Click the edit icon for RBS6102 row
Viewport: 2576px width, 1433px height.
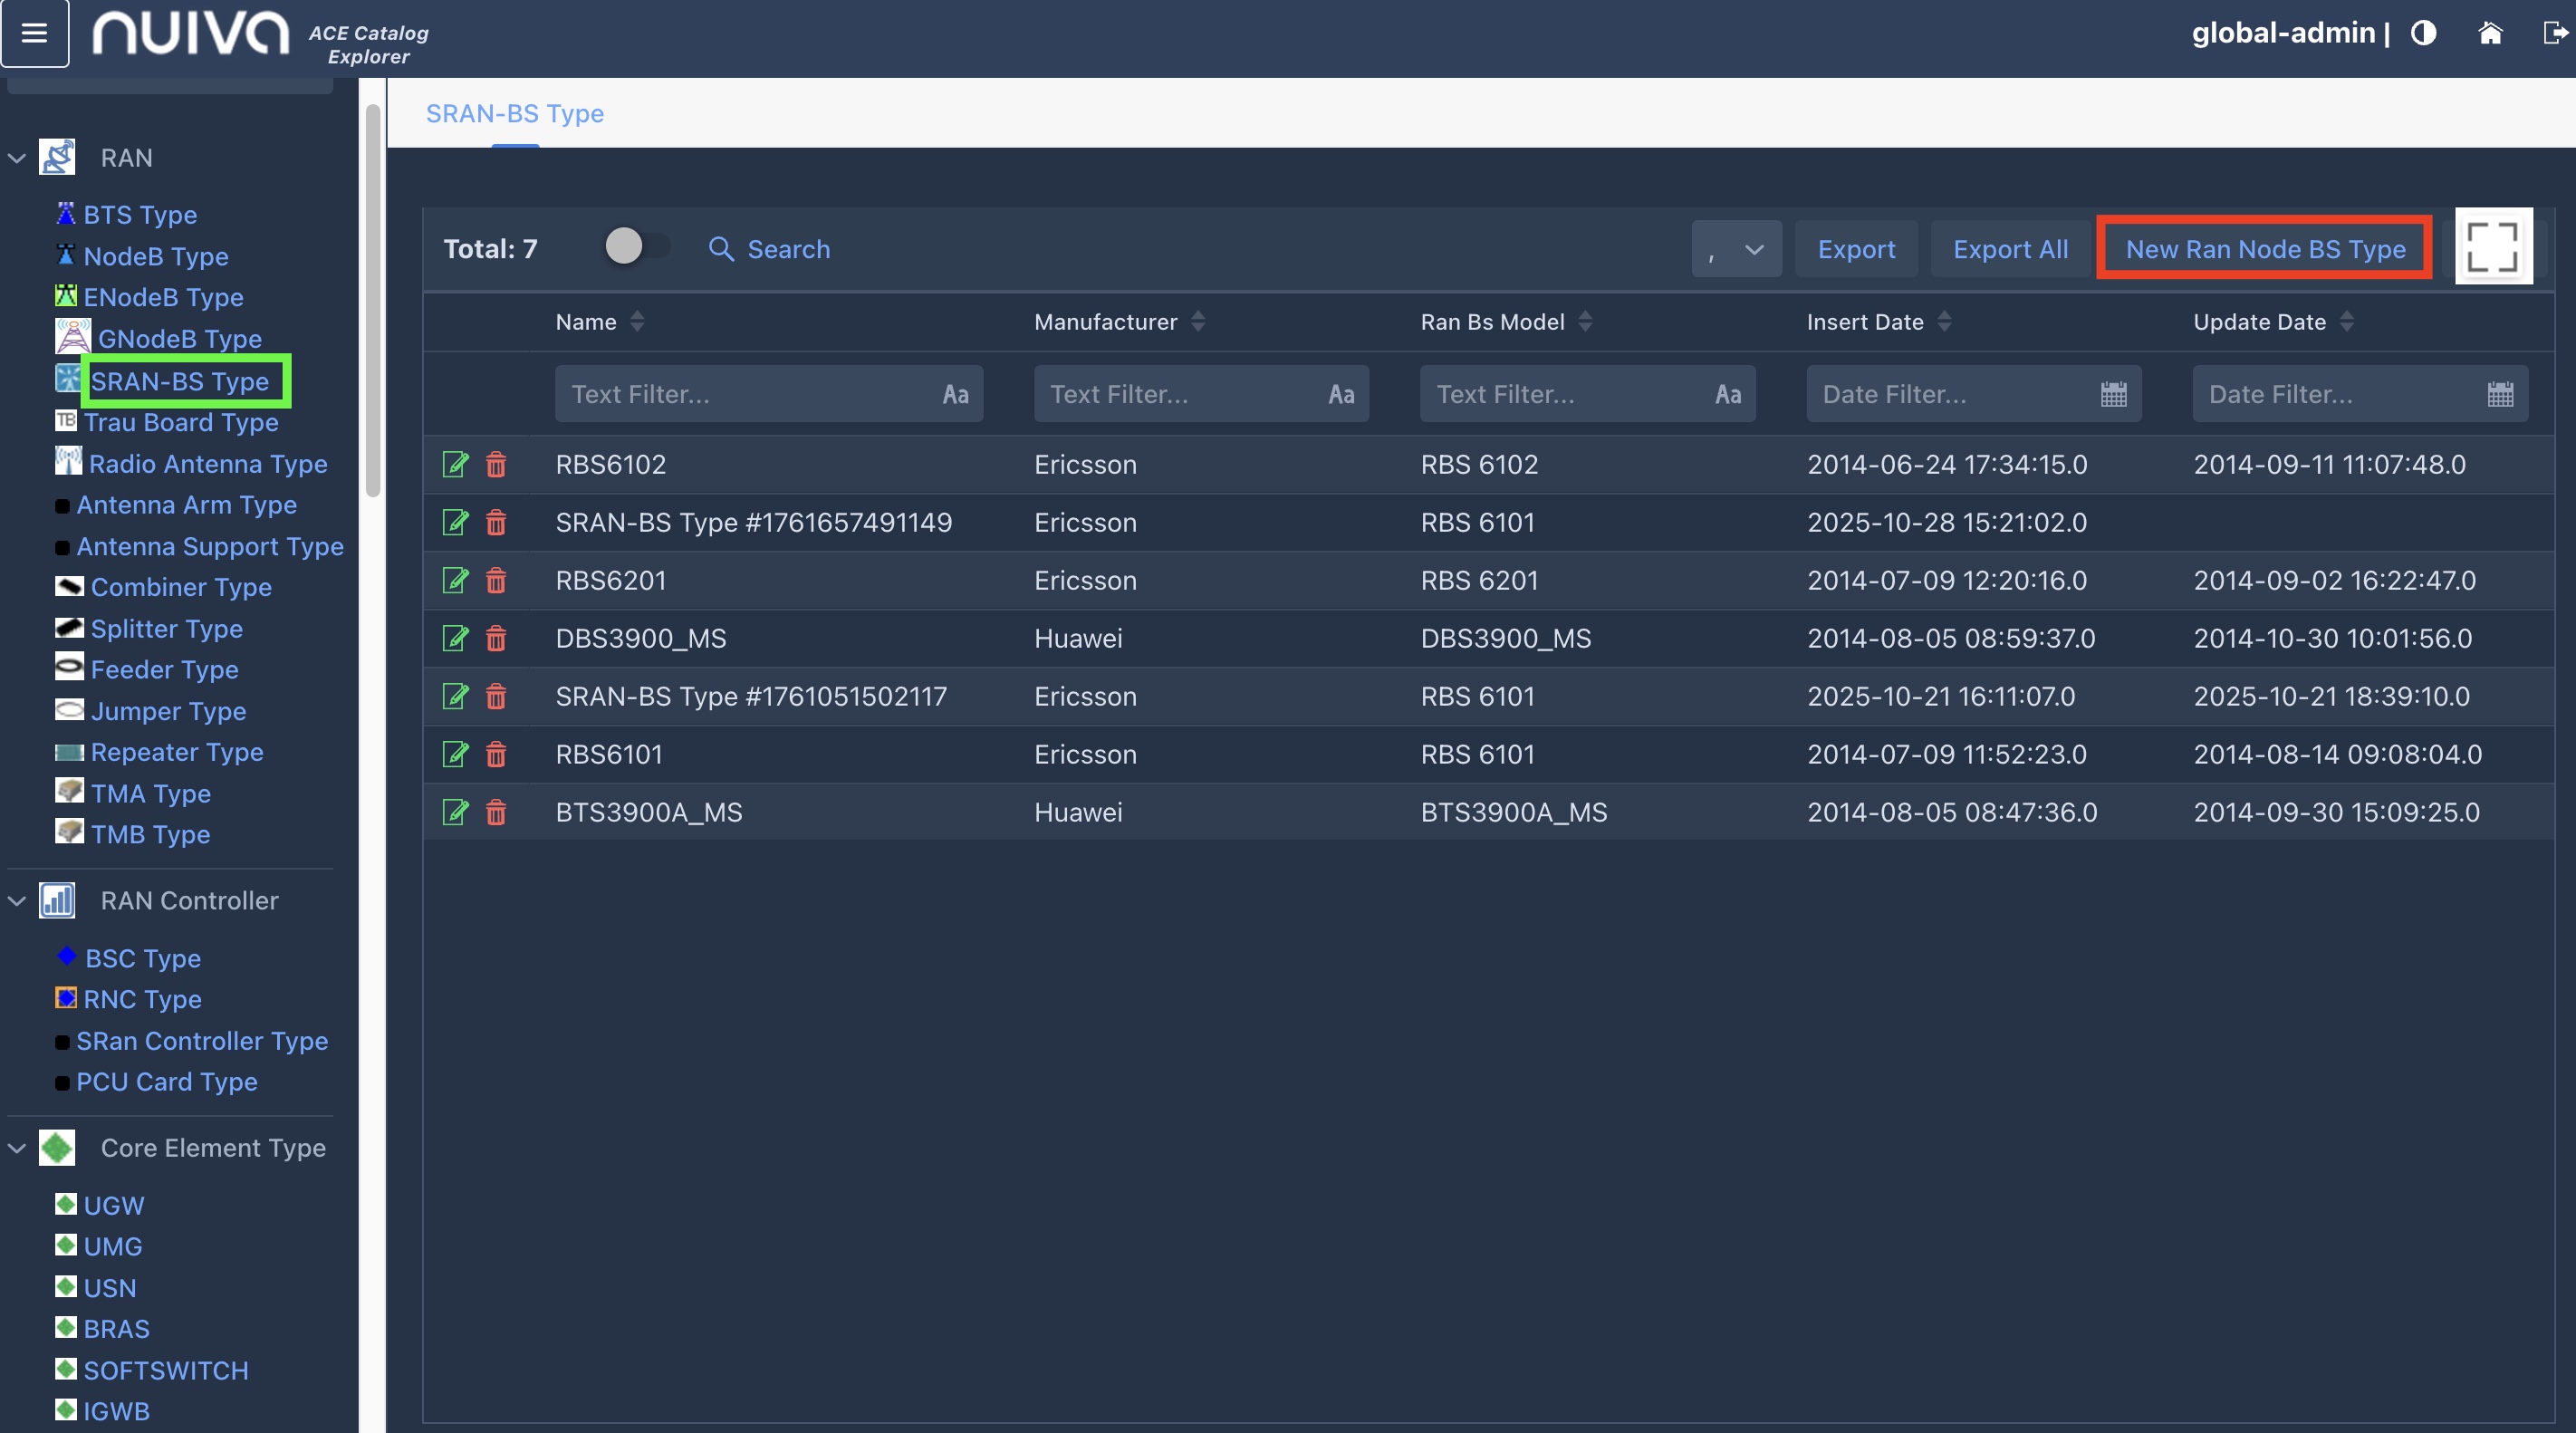[455, 465]
